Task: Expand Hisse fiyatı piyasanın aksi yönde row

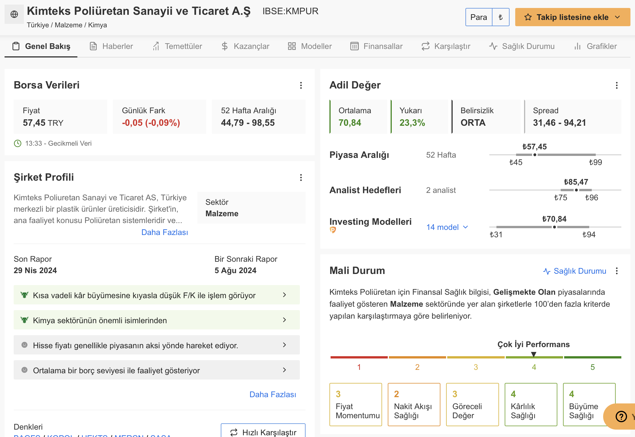Action: 157,345
